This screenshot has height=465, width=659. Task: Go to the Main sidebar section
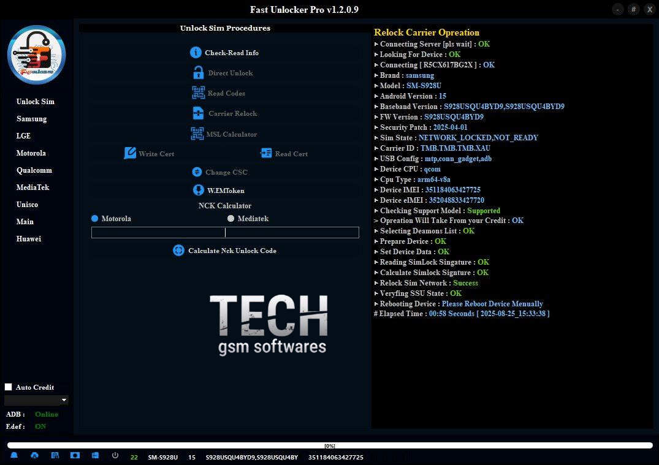tap(25, 222)
